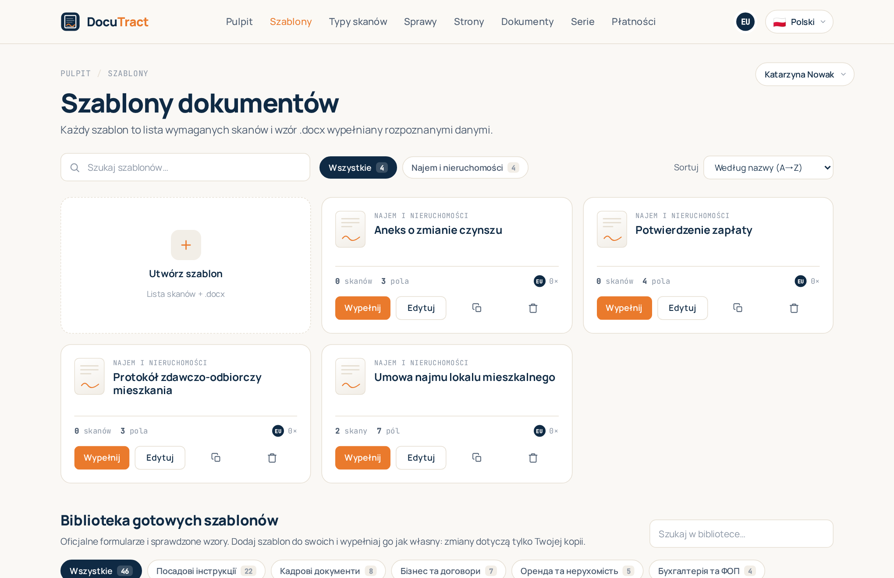894x578 pixels.
Task: Expand the Katarzyna Nowak account dropdown
Action: (x=805, y=74)
